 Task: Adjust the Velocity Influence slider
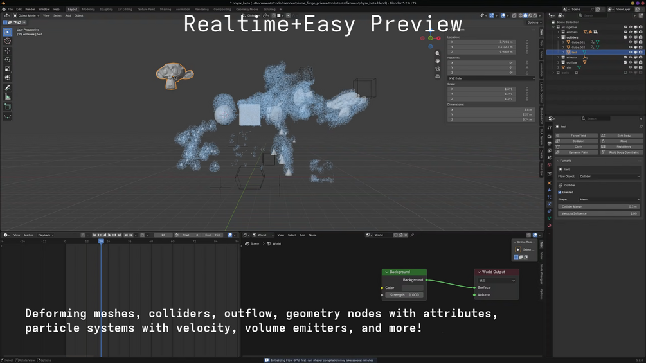[599, 213]
